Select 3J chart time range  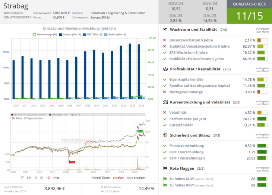[41, 178]
